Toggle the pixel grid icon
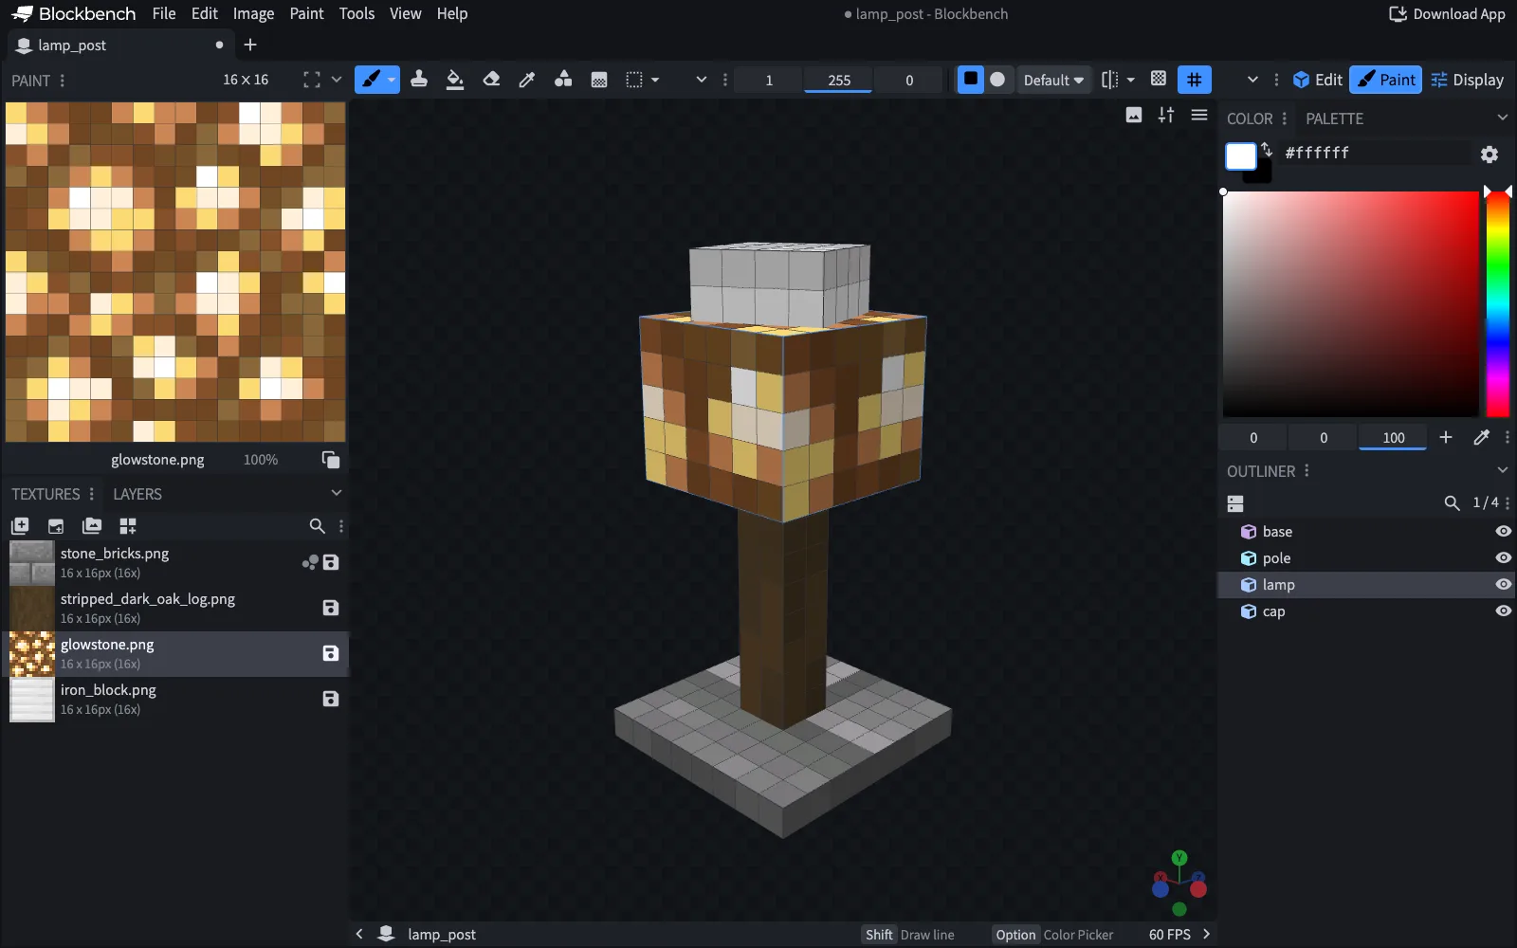This screenshot has width=1517, height=948. (x=1159, y=80)
